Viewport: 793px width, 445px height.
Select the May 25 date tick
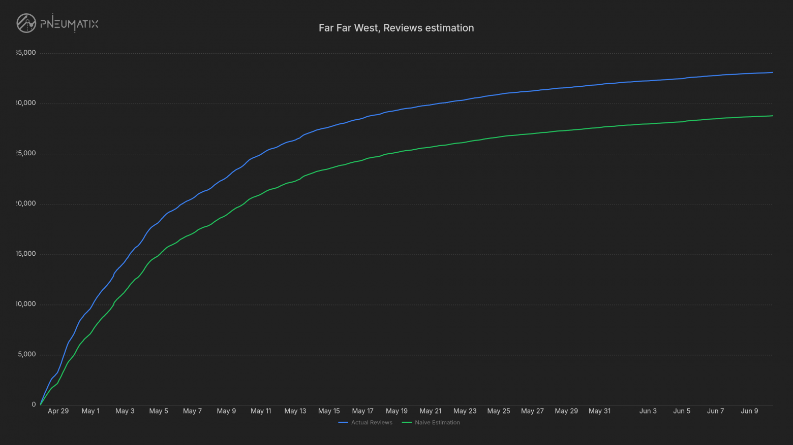499,411
